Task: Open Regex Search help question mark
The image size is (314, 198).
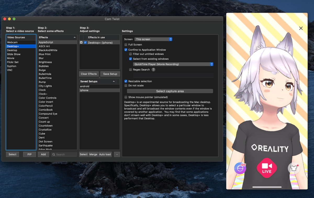Action: click(153, 70)
